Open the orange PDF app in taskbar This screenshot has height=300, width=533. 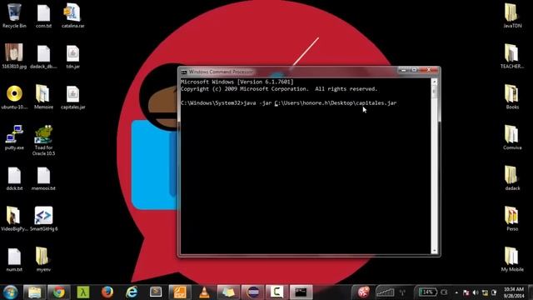click(x=180, y=292)
